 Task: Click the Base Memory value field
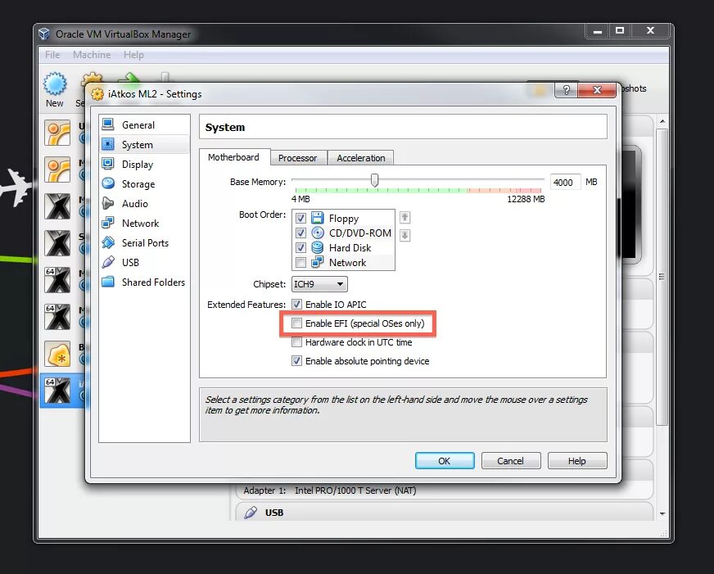pos(565,182)
